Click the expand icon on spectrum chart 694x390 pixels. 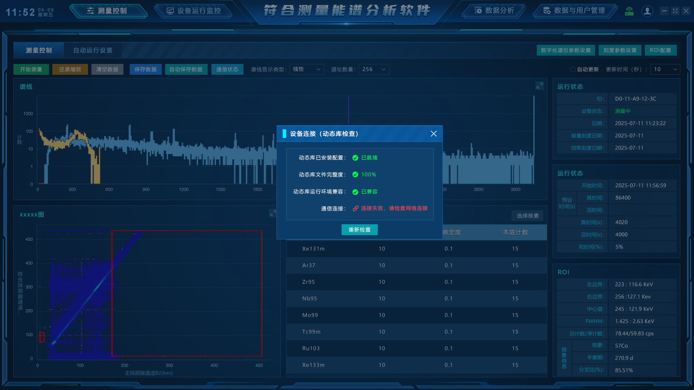pyautogui.click(x=539, y=86)
